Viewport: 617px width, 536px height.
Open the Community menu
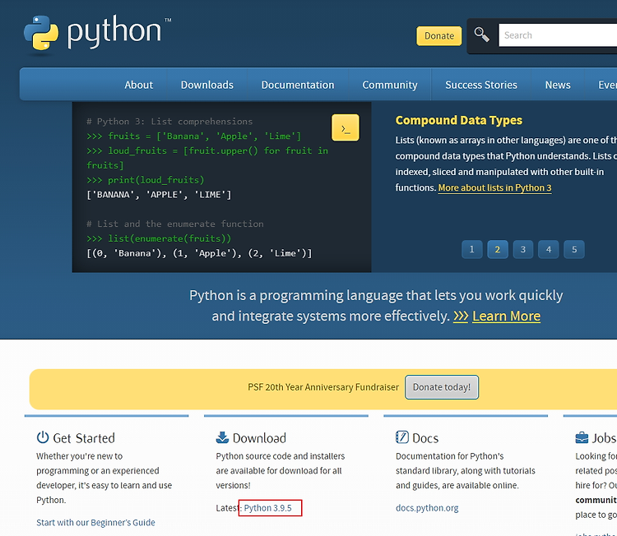390,85
